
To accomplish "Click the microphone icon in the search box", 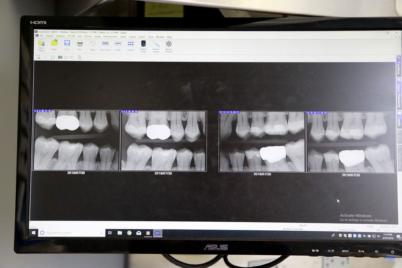I will pyautogui.click(x=101, y=233).
